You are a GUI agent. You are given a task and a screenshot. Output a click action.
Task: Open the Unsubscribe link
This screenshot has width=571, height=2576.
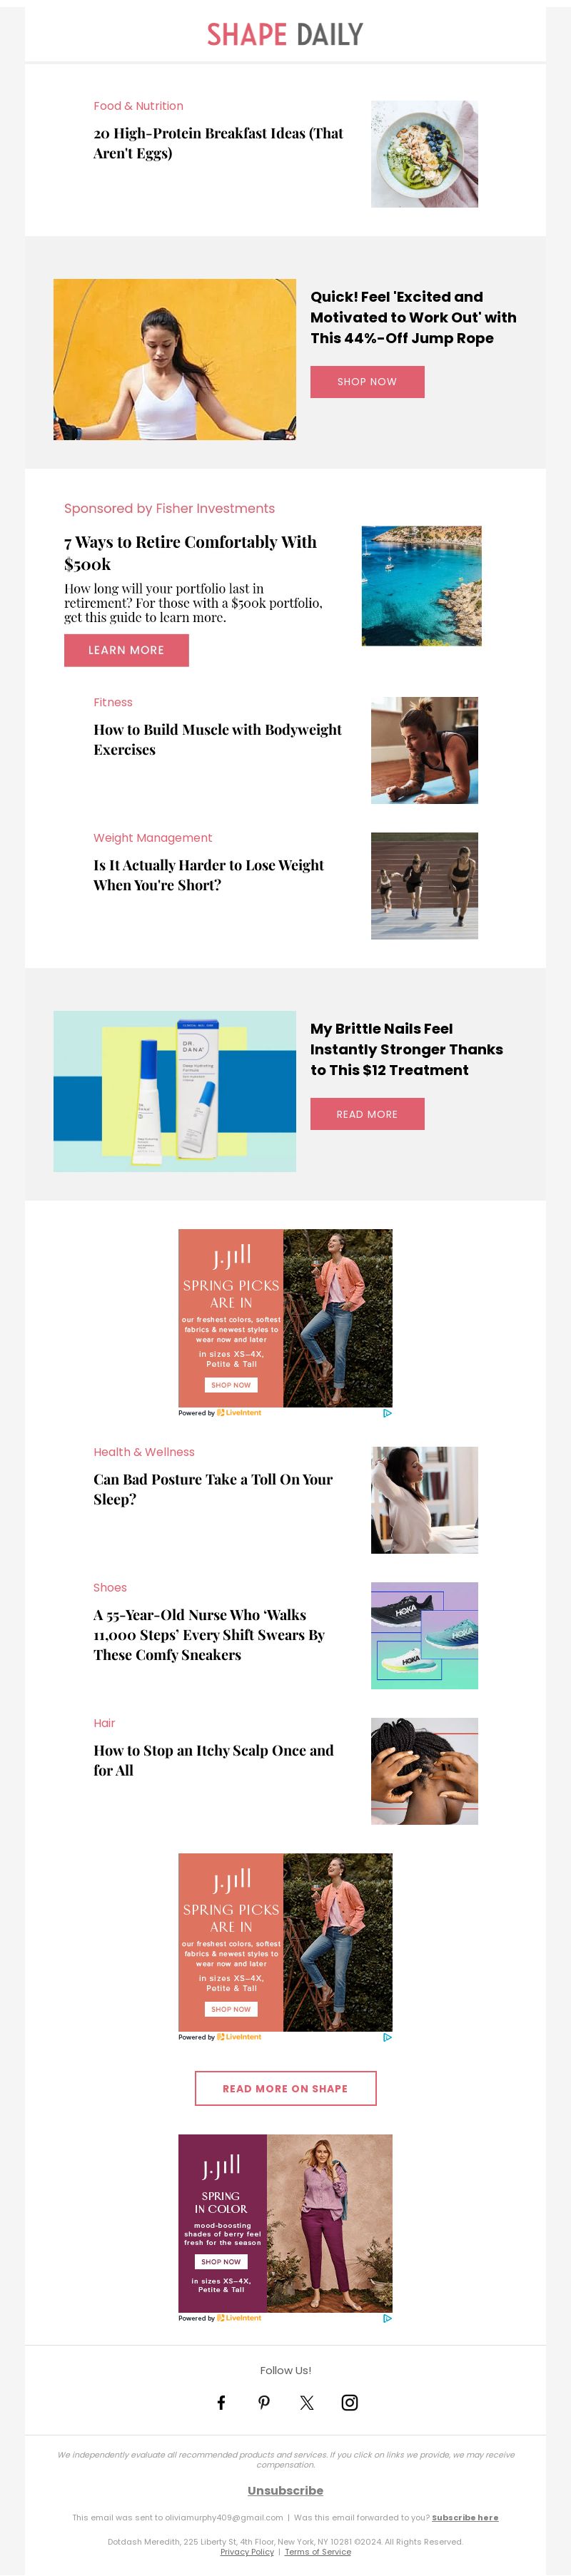[285, 2490]
